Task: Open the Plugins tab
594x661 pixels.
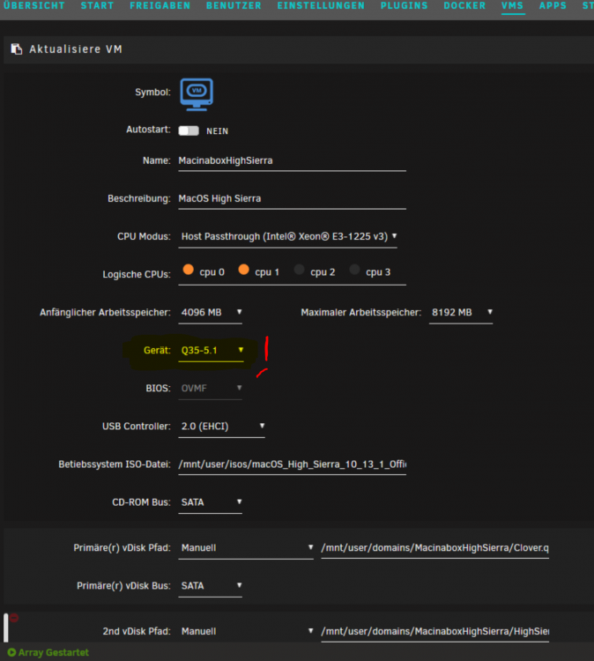Action: [405, 6]
